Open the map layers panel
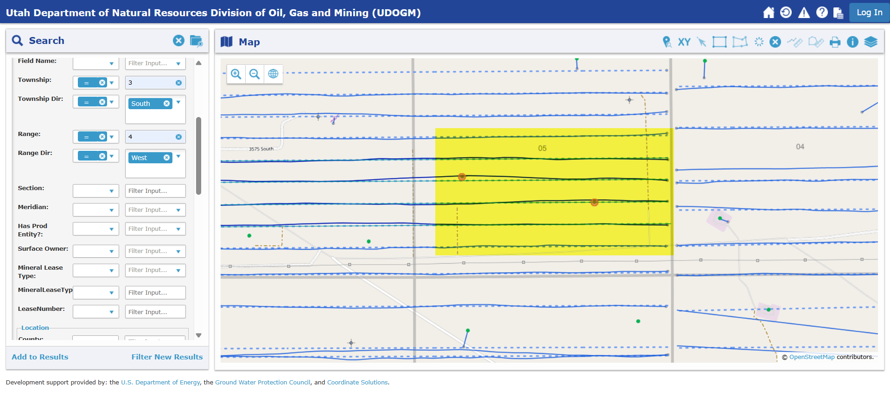The image size is (890, 402). pos(871,42)
